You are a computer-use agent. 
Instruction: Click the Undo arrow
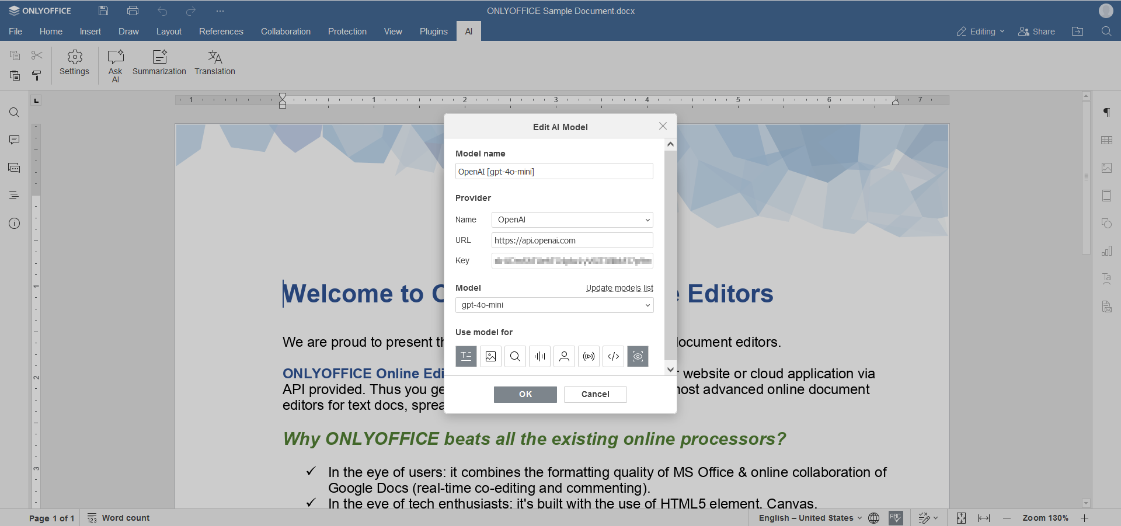[162, 11]
